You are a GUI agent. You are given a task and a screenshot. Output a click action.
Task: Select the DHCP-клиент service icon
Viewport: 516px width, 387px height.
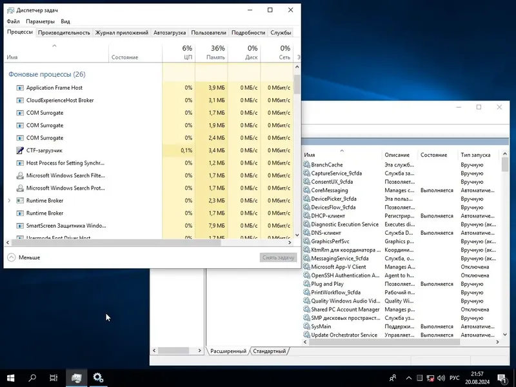coord(306,216)
